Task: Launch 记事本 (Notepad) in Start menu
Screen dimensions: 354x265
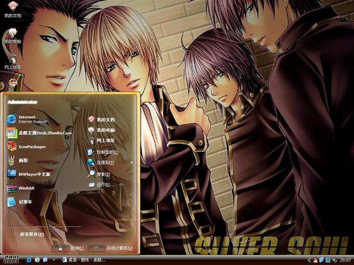Action: [19, 202]
